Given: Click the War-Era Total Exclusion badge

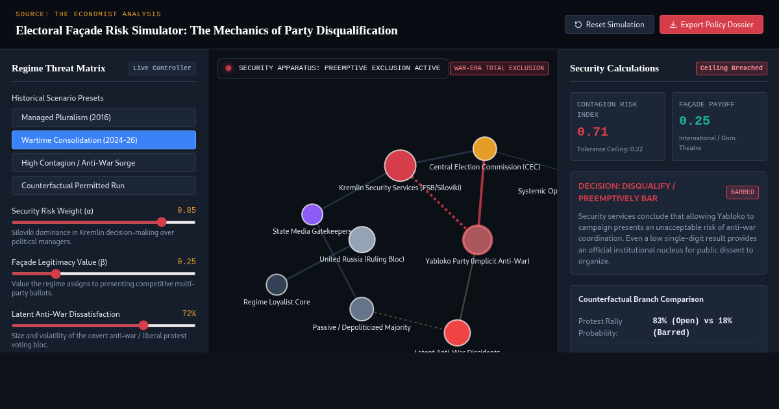Looking at the screenshot, I should pyautogui.click(x=499, y=68).
